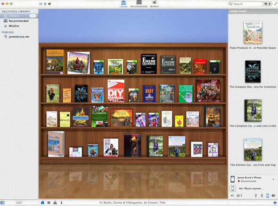Image resolution: width=278 pixels, height=206 pixels.
Task: Select the BODY book on second shelf
Action: pos(149,94)
